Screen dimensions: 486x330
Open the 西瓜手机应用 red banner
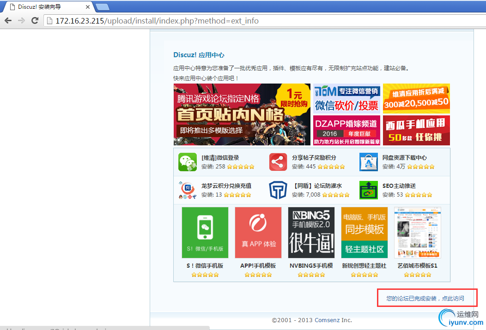(x=416, y=130)
